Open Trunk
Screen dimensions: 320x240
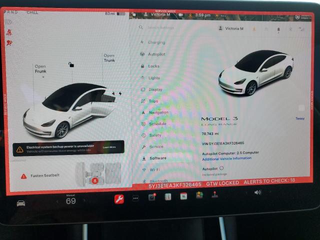109,58
